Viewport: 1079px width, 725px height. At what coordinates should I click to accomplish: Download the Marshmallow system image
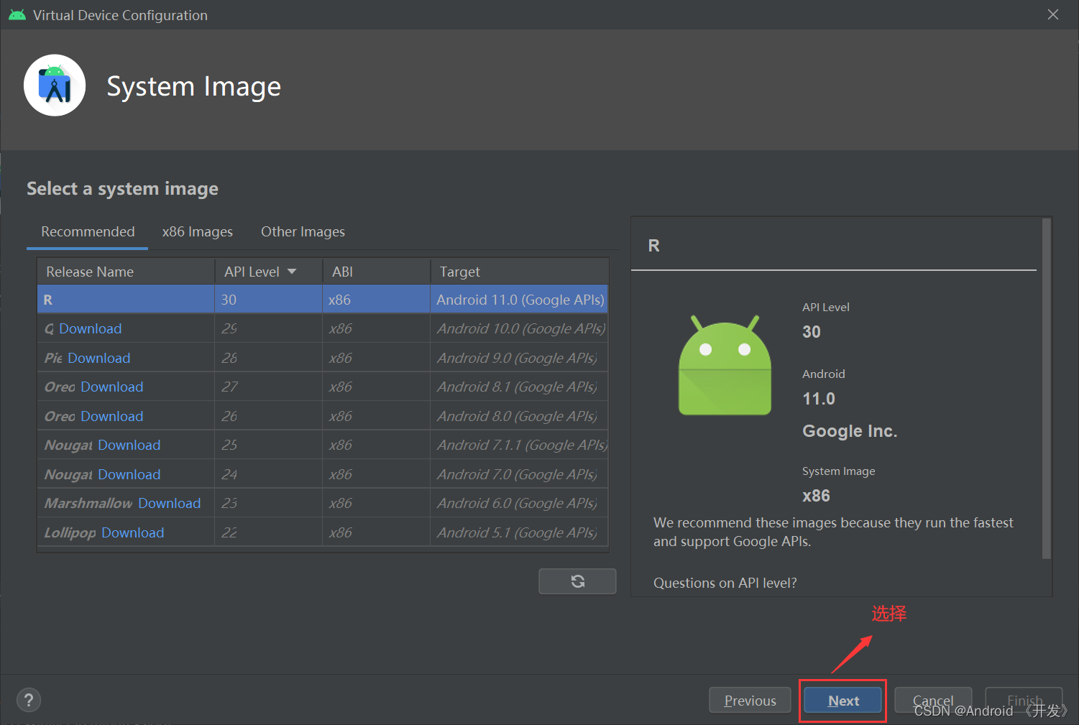(169, 503)
